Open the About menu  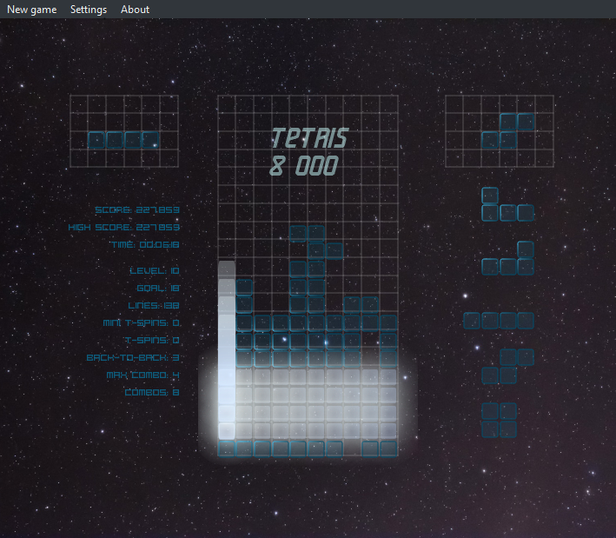(135, 10)
